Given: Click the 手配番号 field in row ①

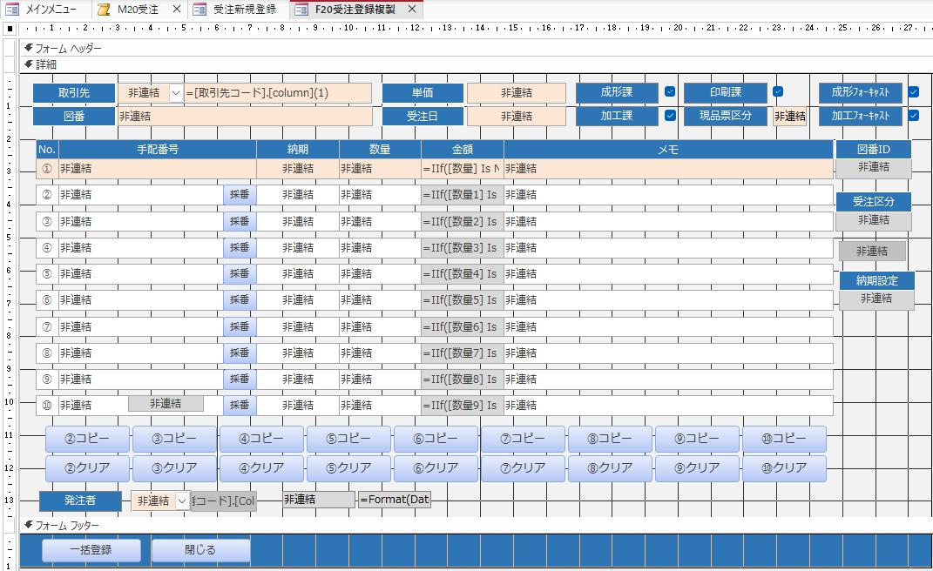Looking at the screenshot, I should [x=158, y=168].
